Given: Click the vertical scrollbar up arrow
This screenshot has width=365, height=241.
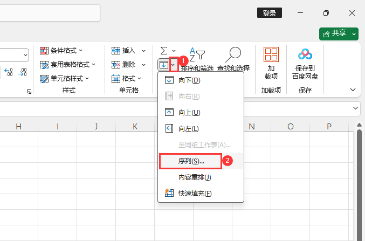Looking at the screenshot, I should tap(360, 125).
